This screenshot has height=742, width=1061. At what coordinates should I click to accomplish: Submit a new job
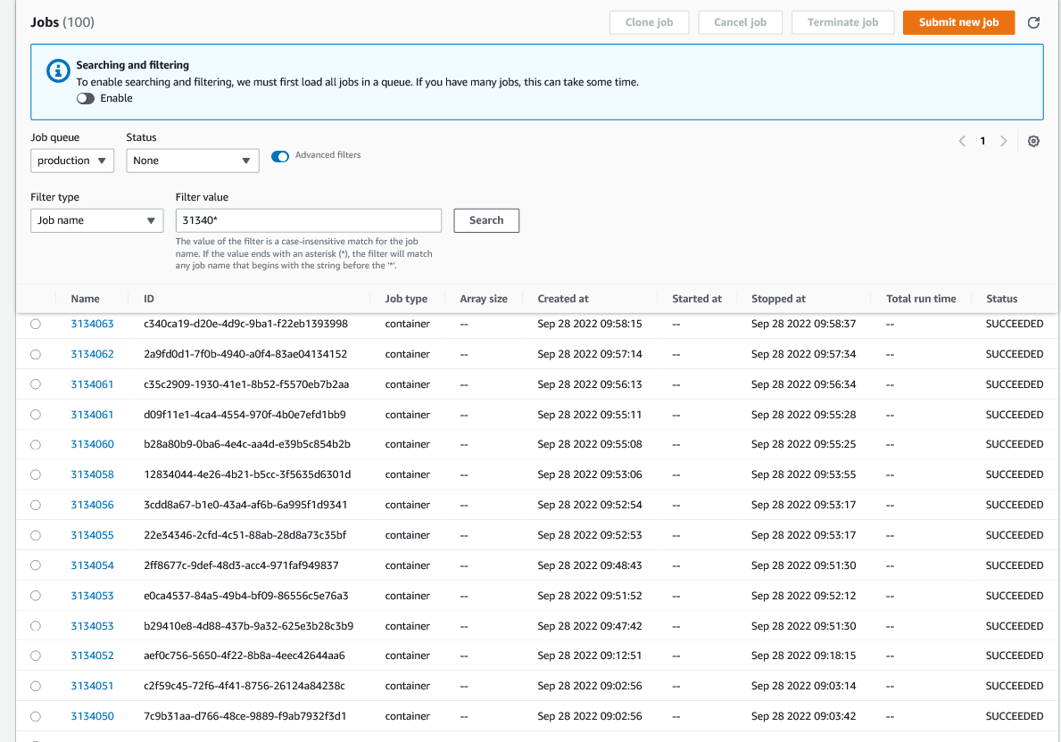click(958, 22)
